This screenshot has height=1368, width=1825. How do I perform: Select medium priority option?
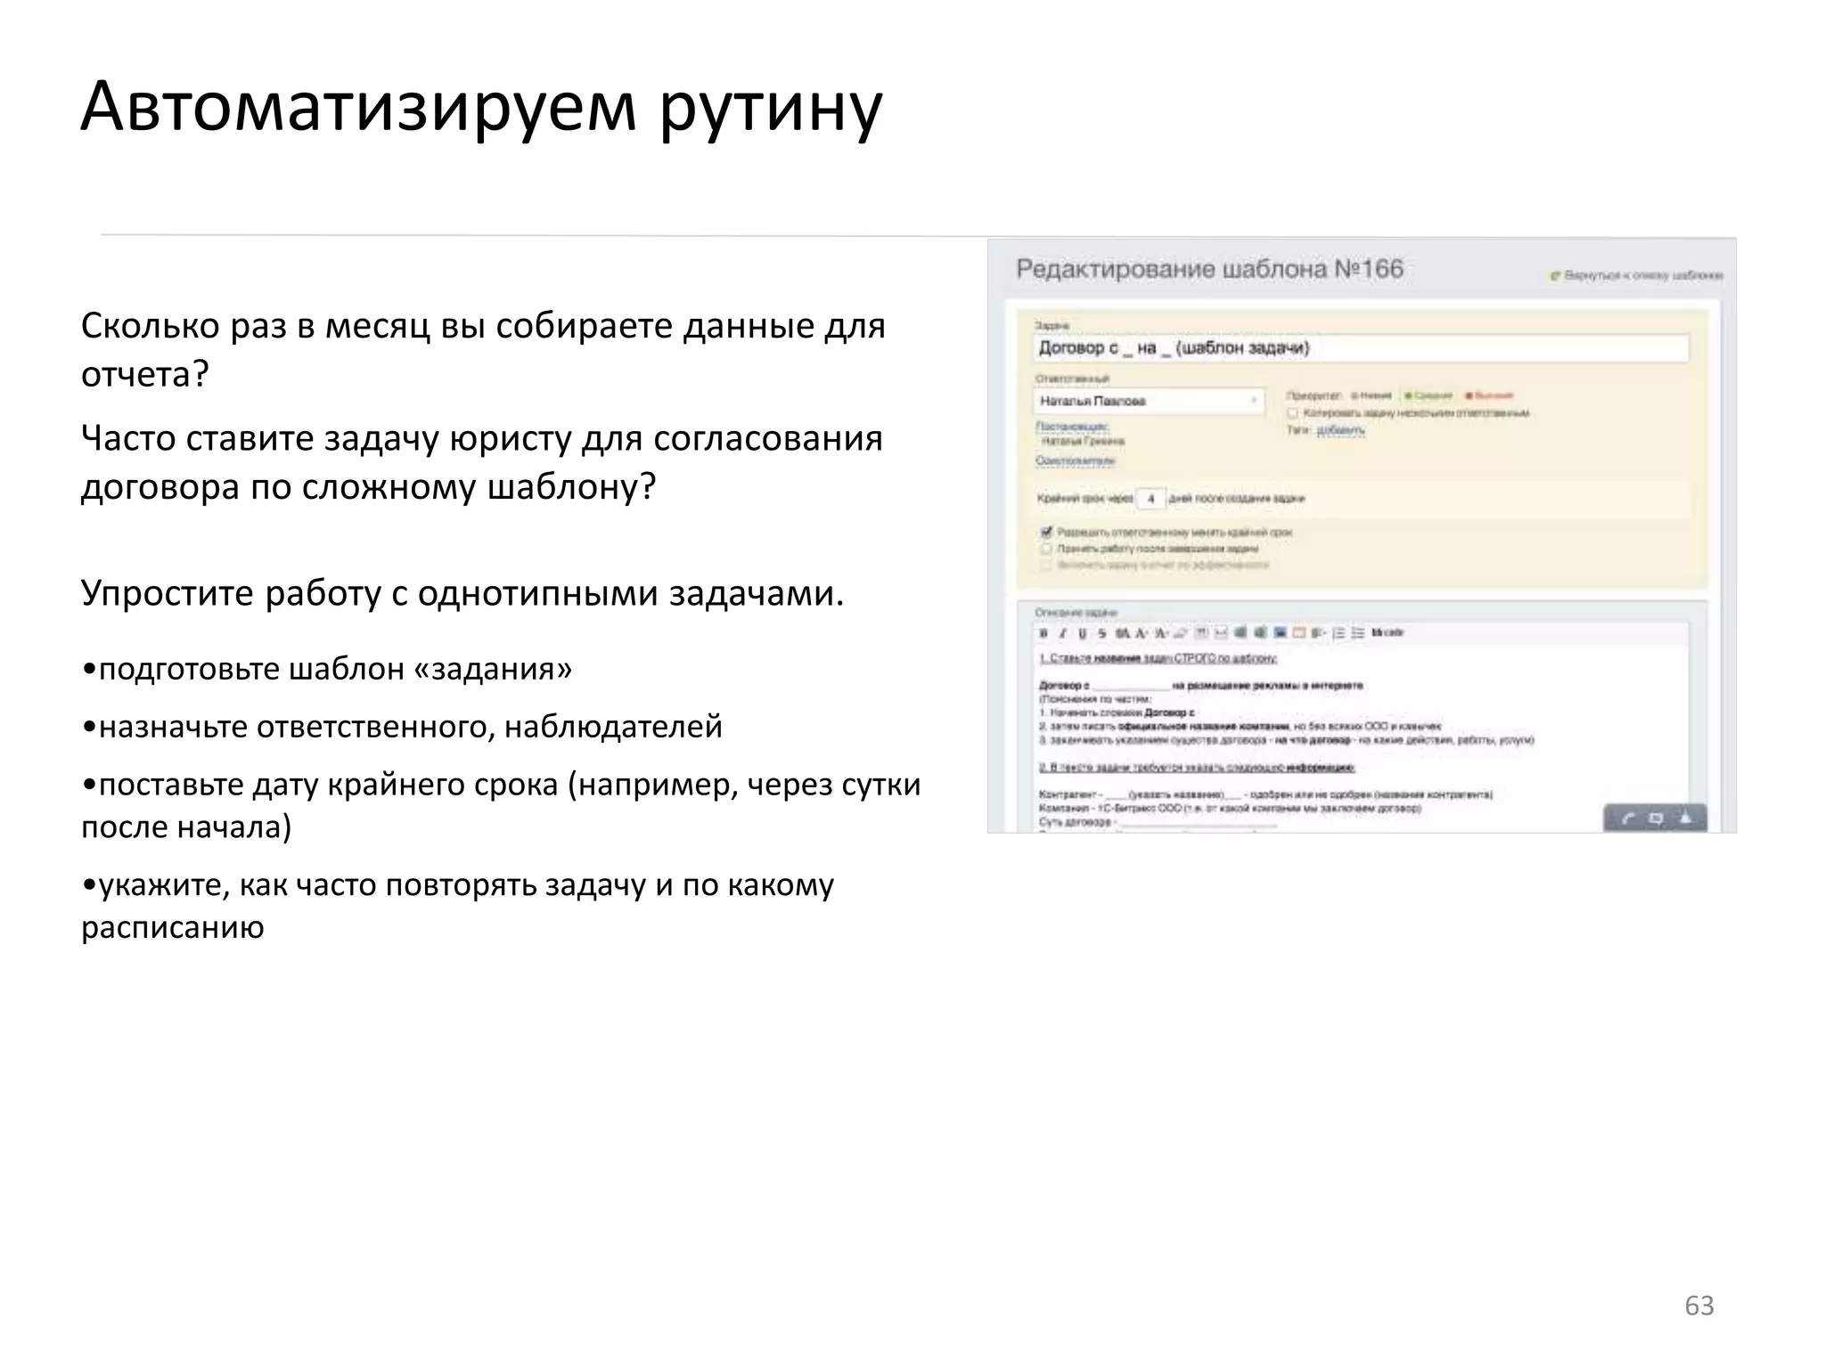tap(1428, 395)
